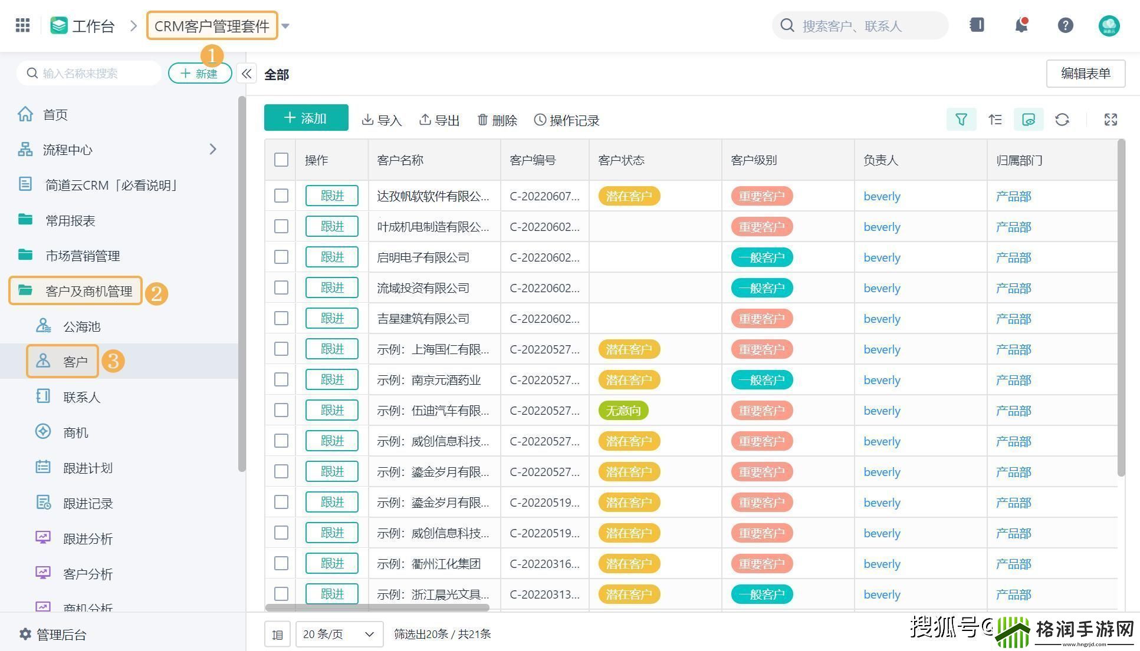Open help with the question mark icon
Screen dimensions: 1140x651
click(1065, 25)
